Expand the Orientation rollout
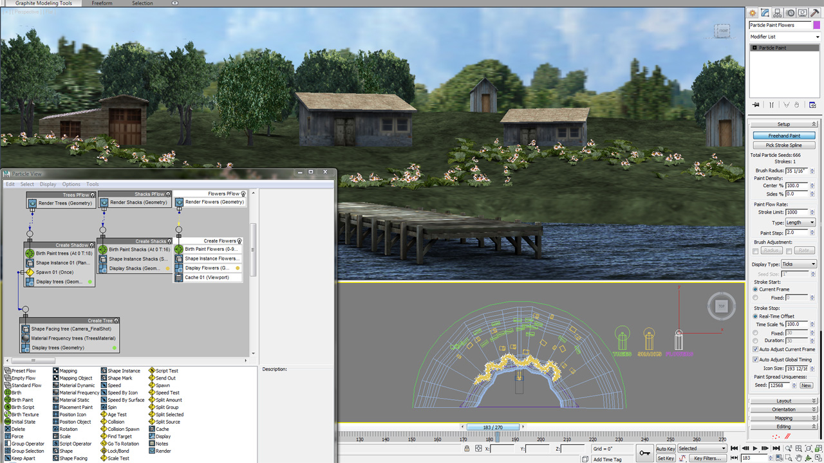Screen dimensions: 824x463 [783, 409]
